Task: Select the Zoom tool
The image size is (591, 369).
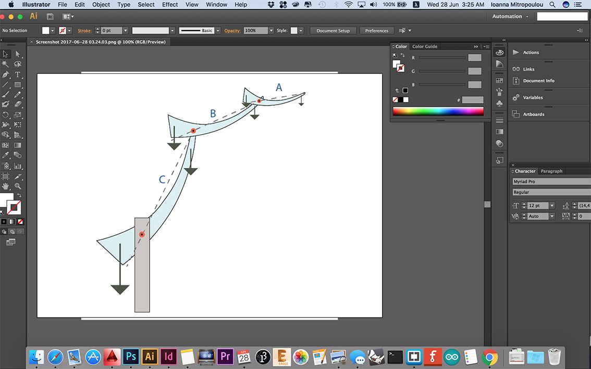Action: tap(18, 186)
